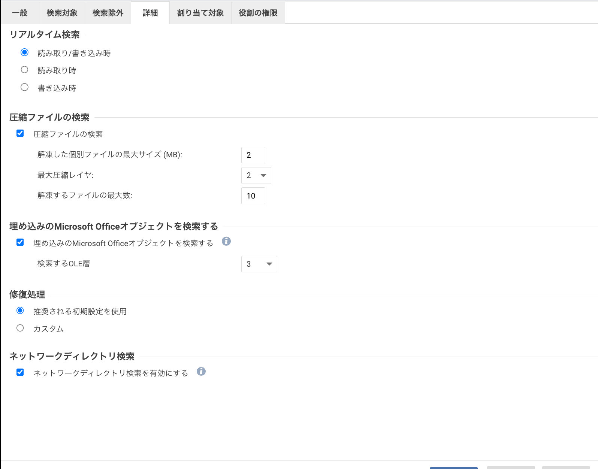
Task: Choose the 読み取り時 radio option
Action: coord(24,70)
